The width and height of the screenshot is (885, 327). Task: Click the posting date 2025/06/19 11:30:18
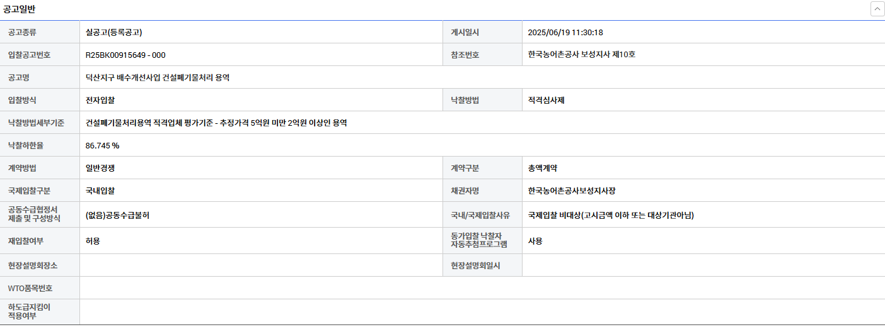pos(565,32)
